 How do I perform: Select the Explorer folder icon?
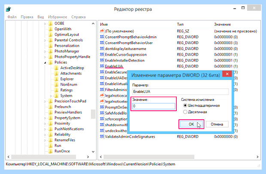tap(56, 79)
